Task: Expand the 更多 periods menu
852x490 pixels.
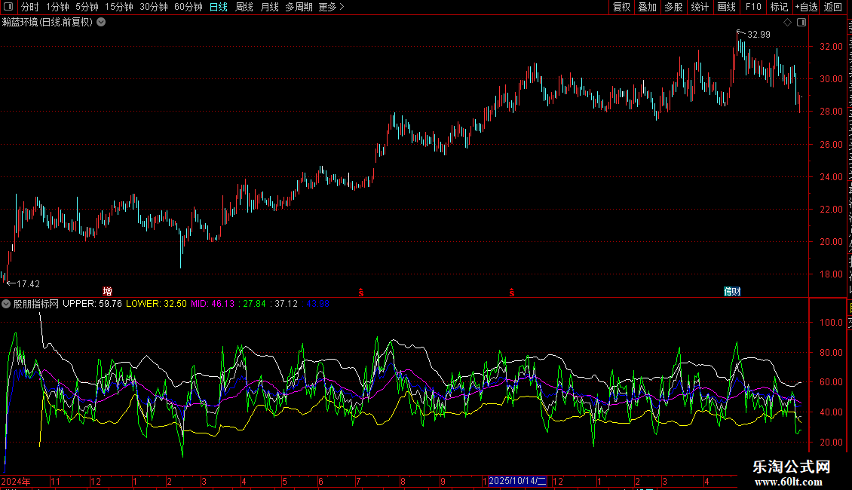Action: pyautogui.click(x=332, y=7)
